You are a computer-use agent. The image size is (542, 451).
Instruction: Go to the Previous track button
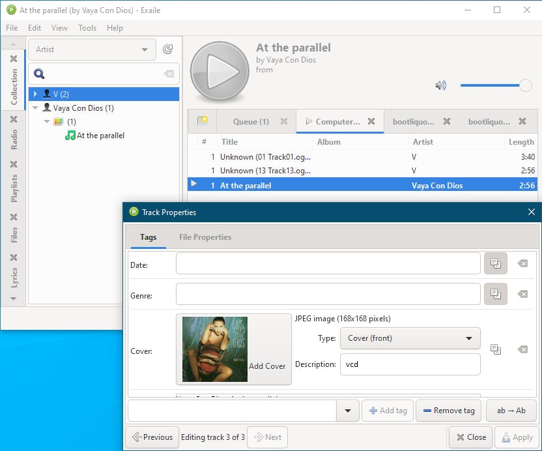152,437
